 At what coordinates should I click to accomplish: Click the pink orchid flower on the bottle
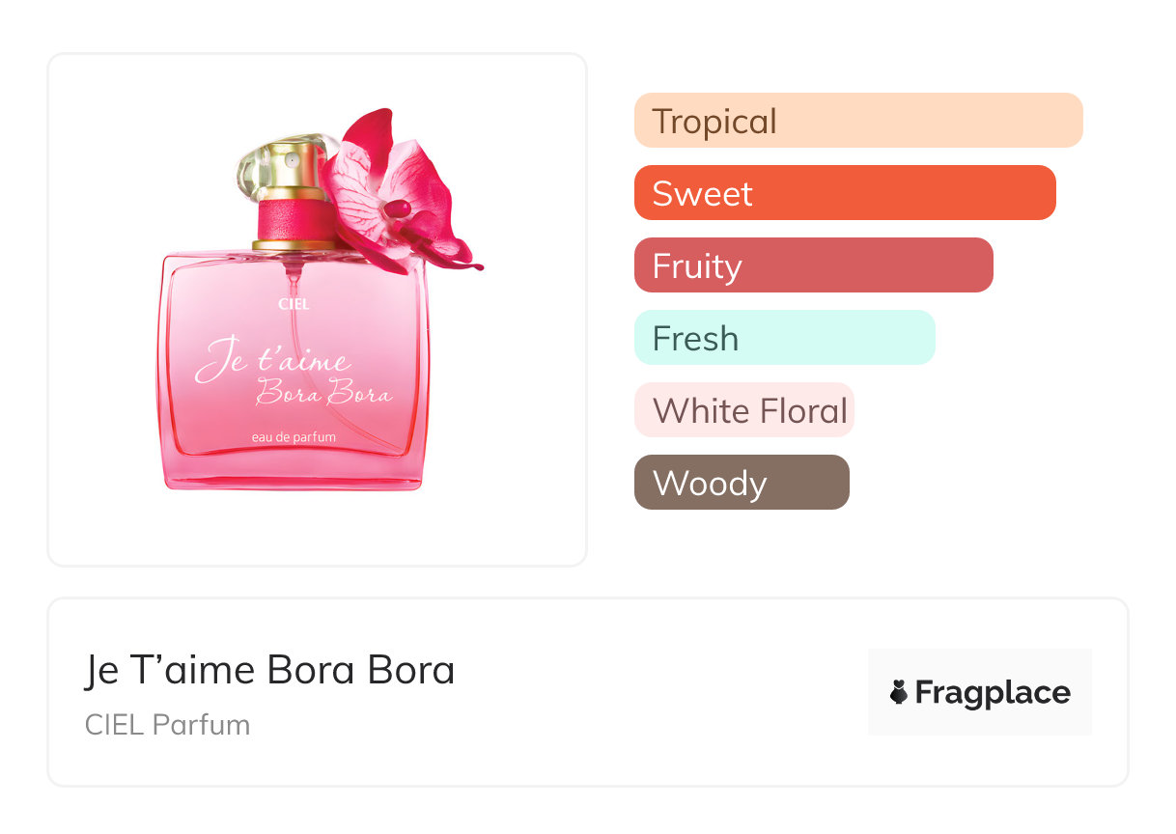click(396, 193)
